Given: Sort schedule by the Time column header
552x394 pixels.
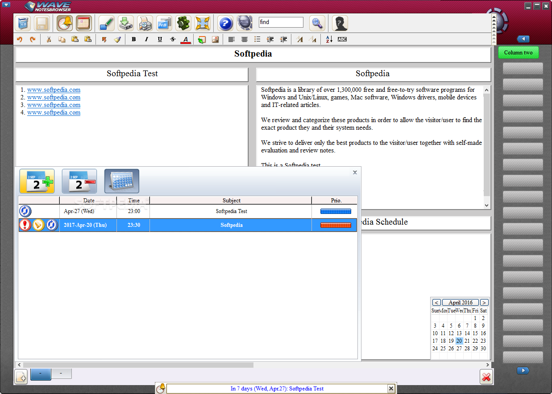Looking at the screenshot, I should point(133,201).
